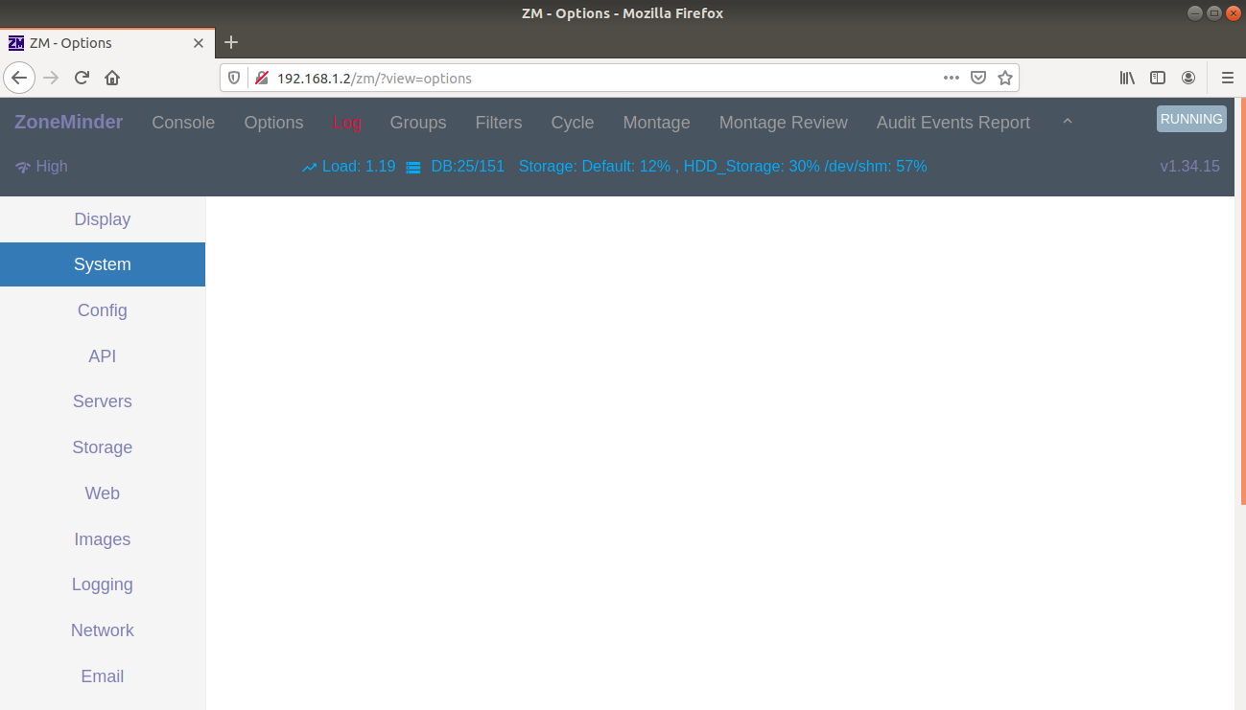Click the HDD_Storage: 30% link
The height and width of the screenshot is (710, 1246).
pos(752,167)
